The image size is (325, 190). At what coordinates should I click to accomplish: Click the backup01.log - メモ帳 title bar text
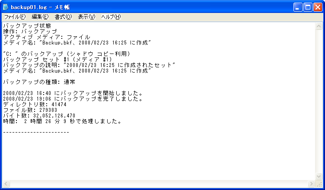click(41, 7)
